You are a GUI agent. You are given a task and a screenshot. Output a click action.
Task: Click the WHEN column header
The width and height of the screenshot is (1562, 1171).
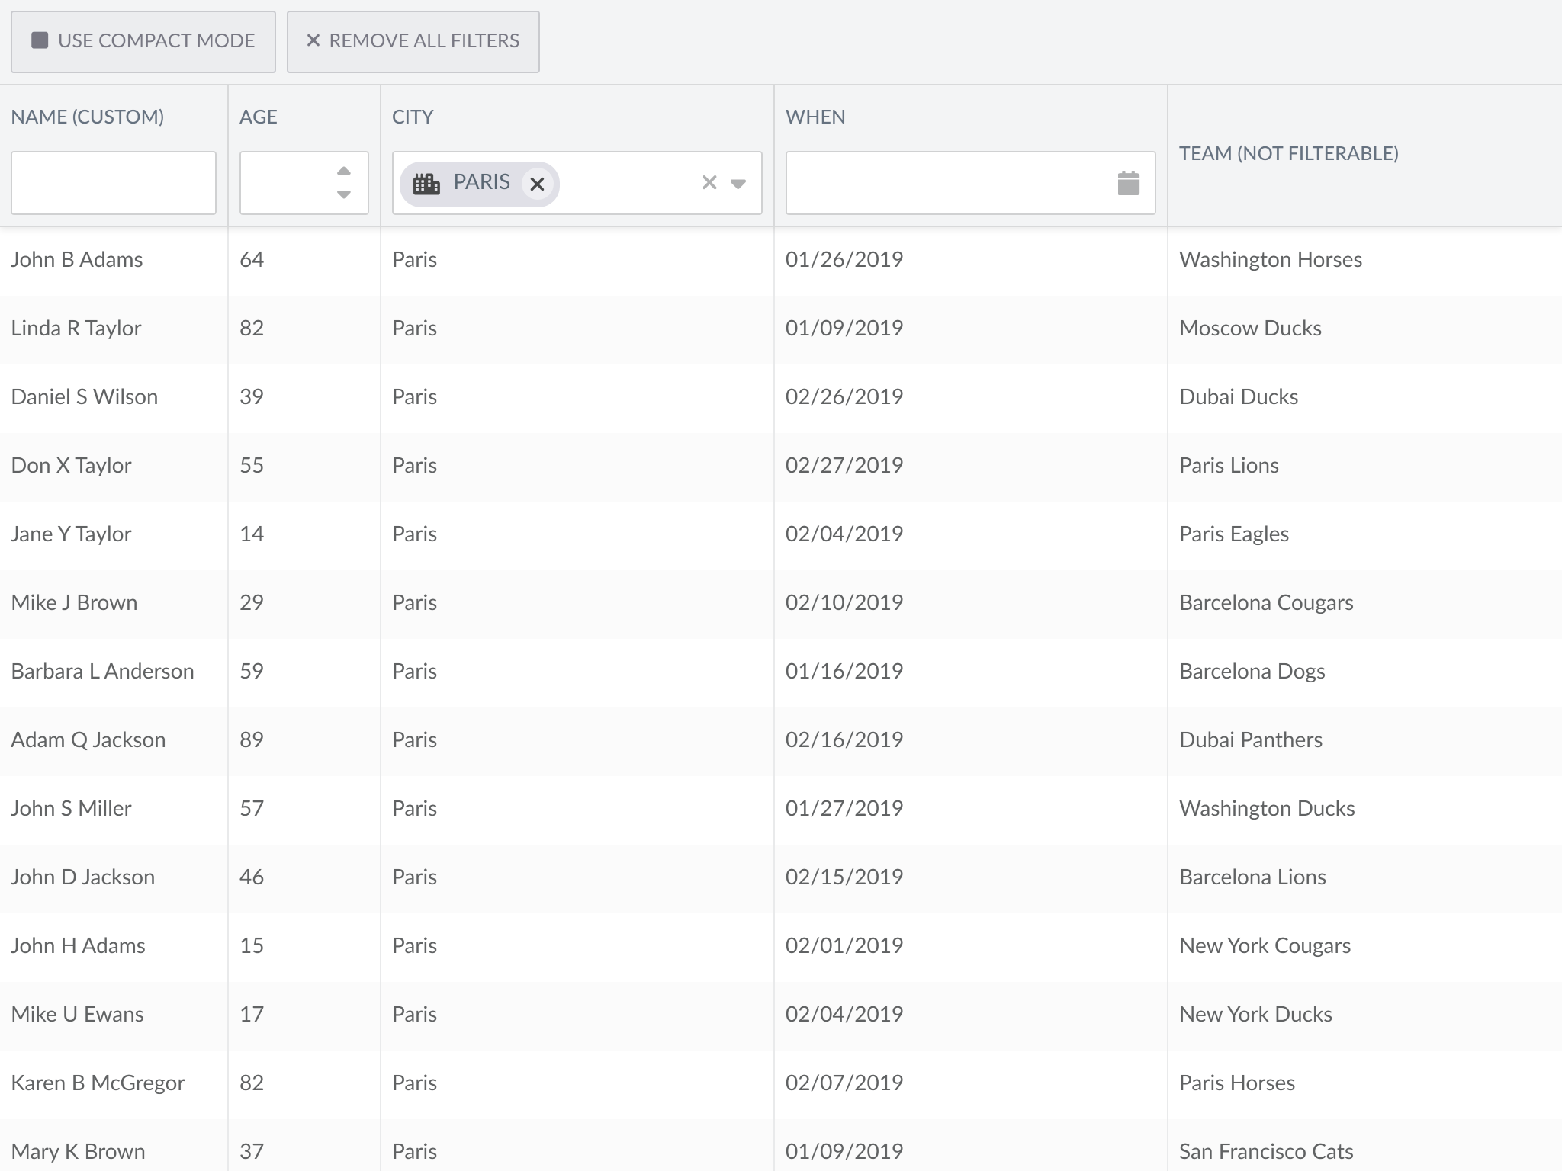click(815, 117)
